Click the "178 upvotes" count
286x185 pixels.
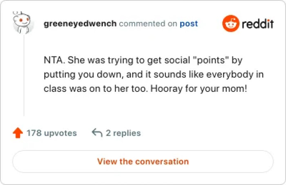pyautogui.click(x=51, y=133)
